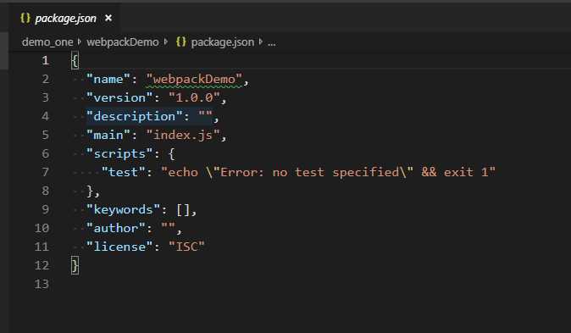
Task: Click the JSON braces icon in tab
Action: pyautogui.click(x=25, y=18)
